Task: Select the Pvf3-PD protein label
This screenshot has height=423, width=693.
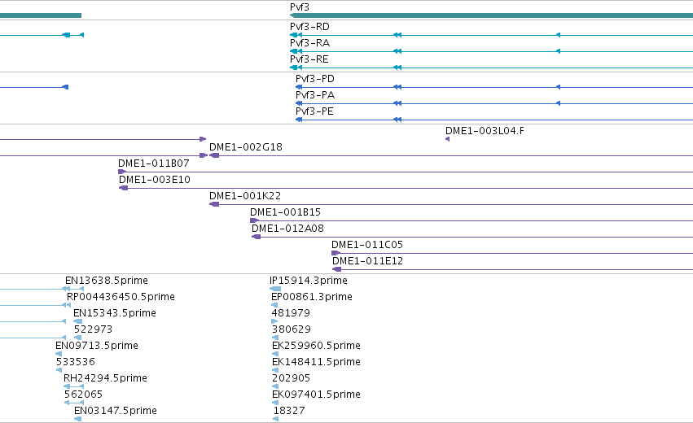Action: click(314, 79)
